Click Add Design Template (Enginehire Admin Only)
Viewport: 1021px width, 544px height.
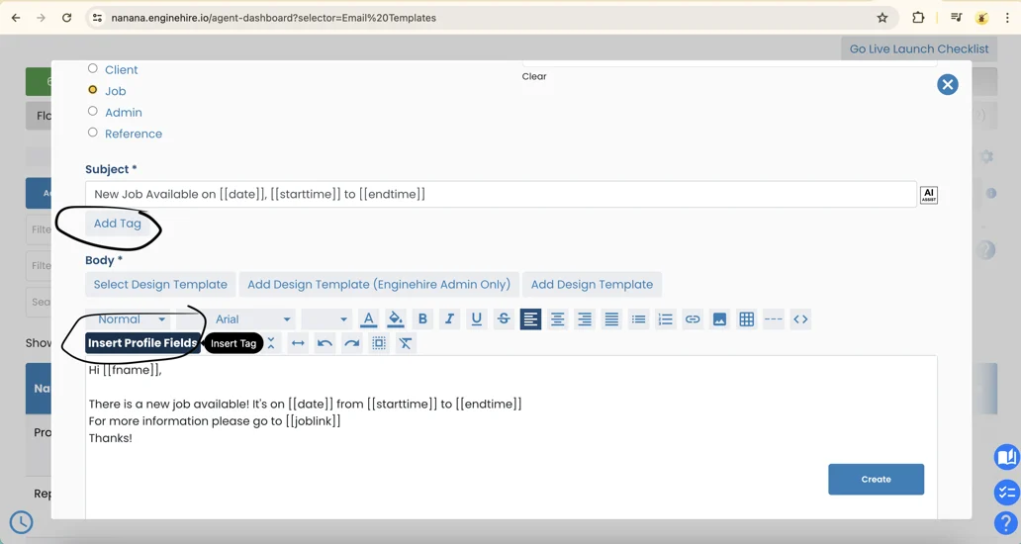coord(379,285)
